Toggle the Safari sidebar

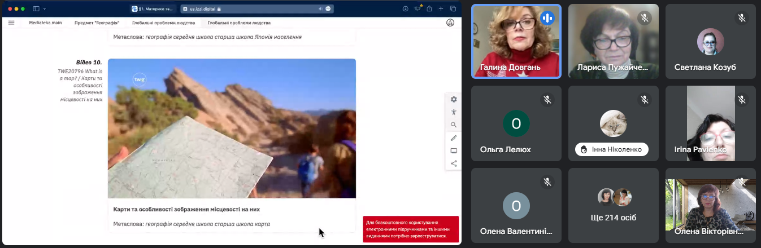[36, 8]
